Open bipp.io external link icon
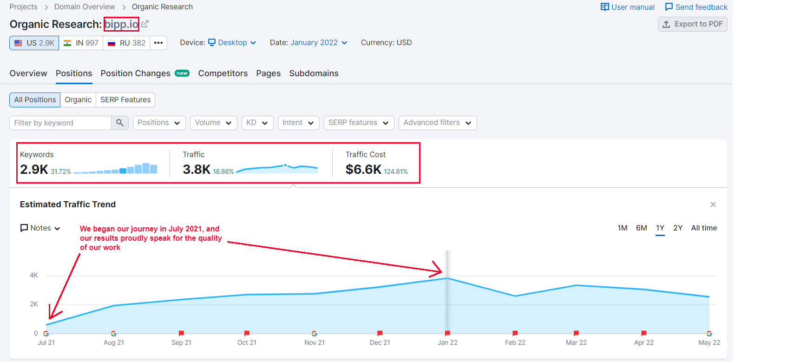Image resolution: width=794 pixels, height=362 pixels. (145, 24)
